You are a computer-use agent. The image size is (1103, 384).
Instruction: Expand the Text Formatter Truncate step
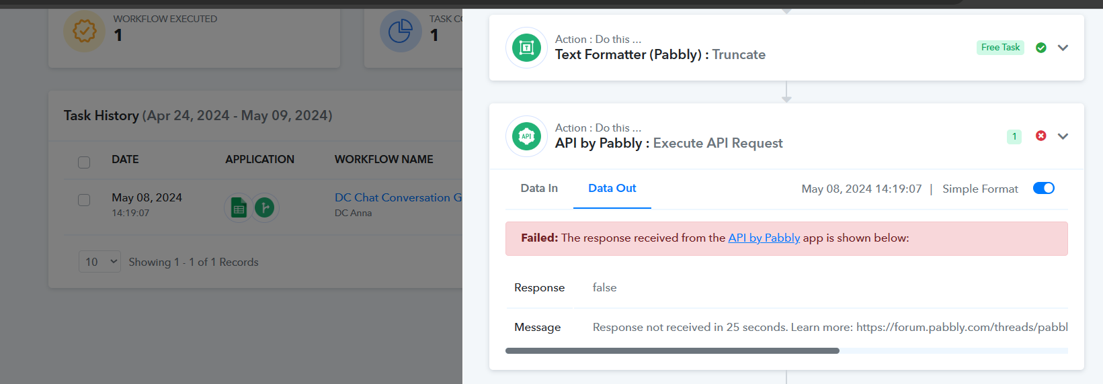1063,48
